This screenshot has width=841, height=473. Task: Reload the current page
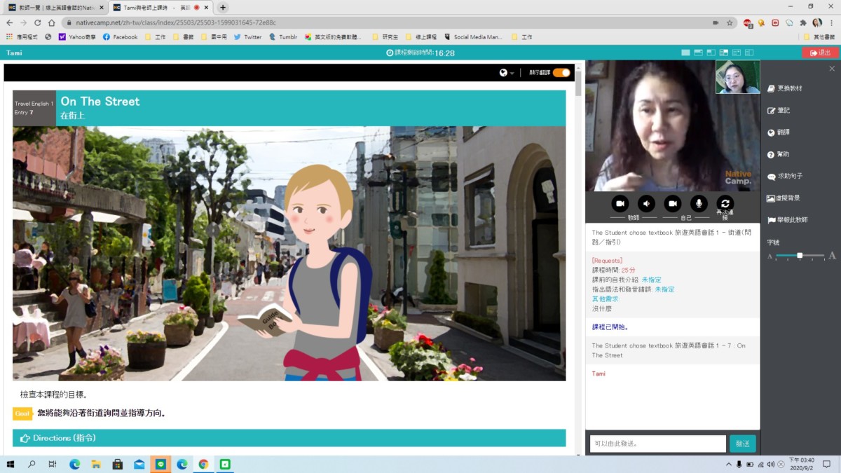pos(38,22)
